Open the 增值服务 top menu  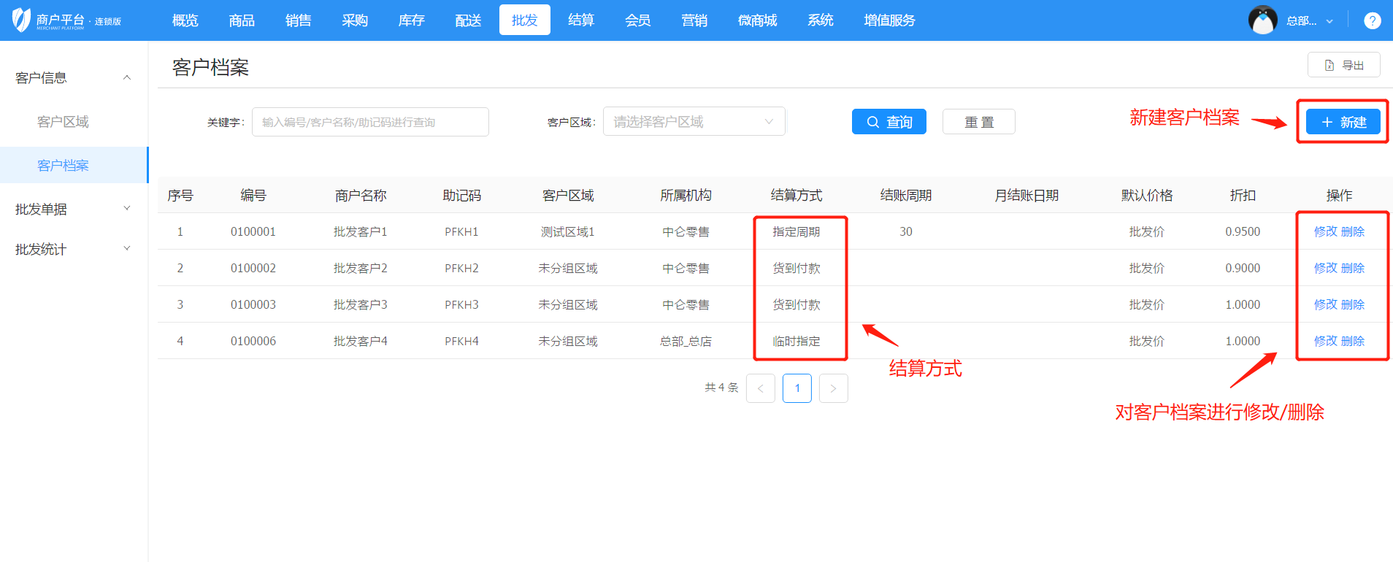click(889, 20)
